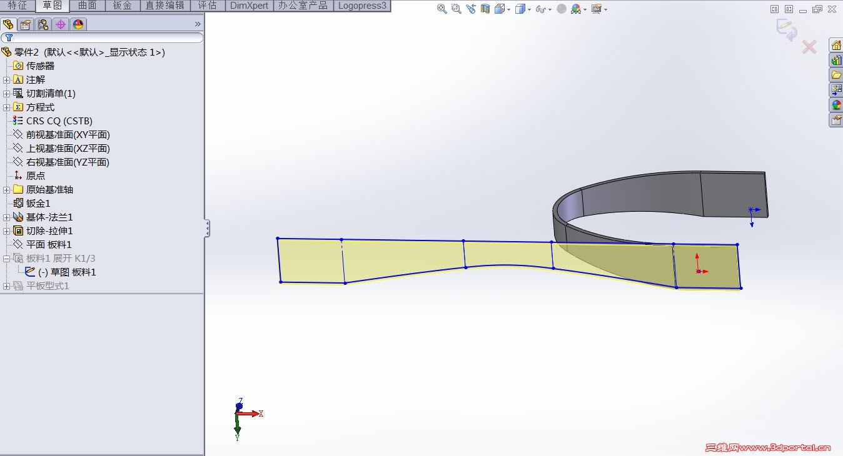The height and width of the screenshot is (456, 843).
Task: Click the feature tree filter input field
Action: [x=102, y=37]
